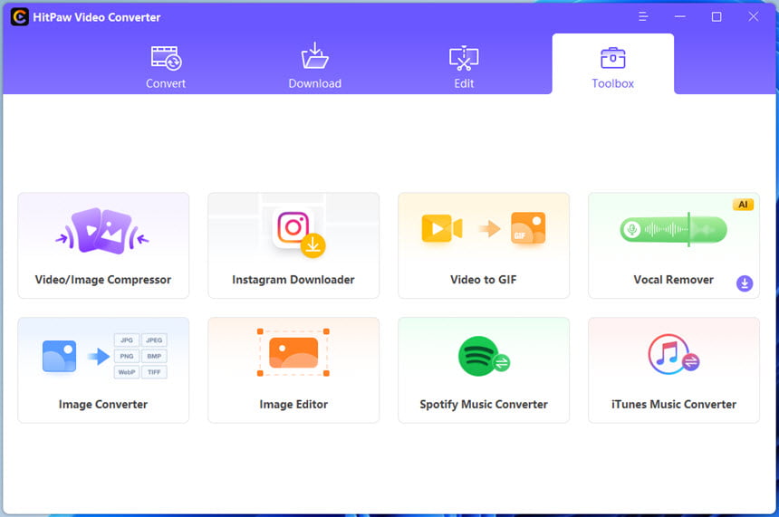Open the Image Editor tool
The width and height of the screenshot is (779, 517).
pyautogui.click(x=293, y=370)
